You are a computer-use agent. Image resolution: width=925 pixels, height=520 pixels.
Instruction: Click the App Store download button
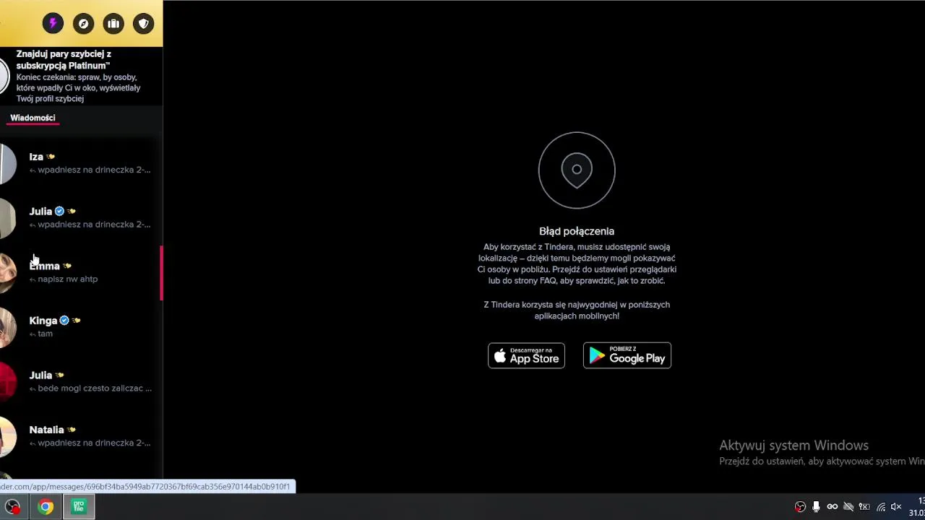point(526,355)
